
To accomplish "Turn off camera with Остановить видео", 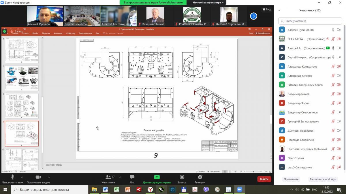I will [x=38, y=177].
